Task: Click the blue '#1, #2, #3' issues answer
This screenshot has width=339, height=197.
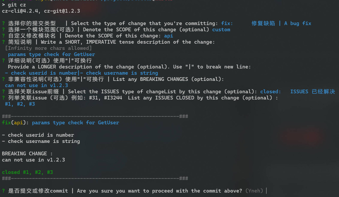Action: coord(20,104)
